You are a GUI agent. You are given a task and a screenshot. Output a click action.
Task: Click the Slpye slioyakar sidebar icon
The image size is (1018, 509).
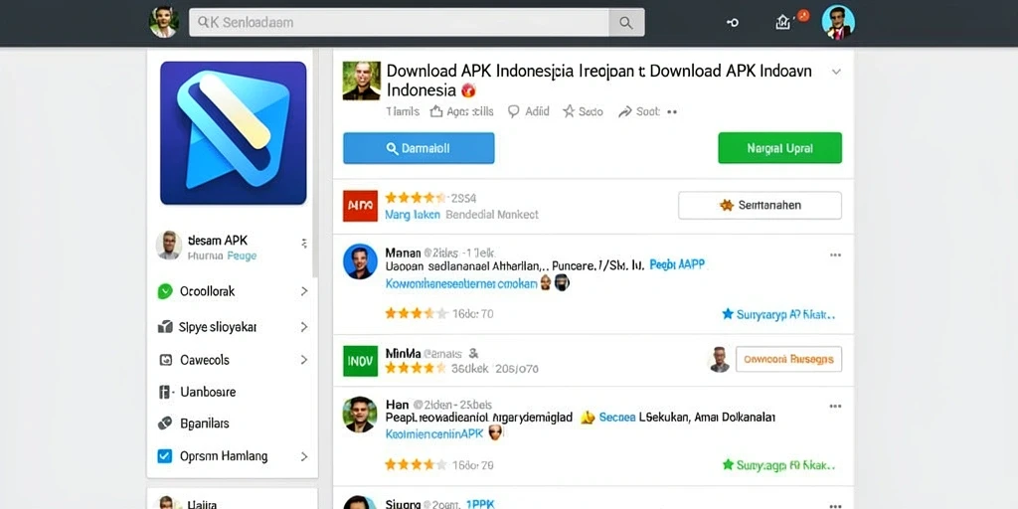(165, 326)
